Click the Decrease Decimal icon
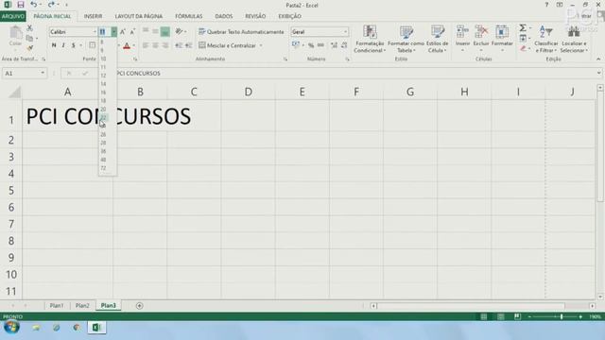 pyautogui.click(x=344, y=45)
